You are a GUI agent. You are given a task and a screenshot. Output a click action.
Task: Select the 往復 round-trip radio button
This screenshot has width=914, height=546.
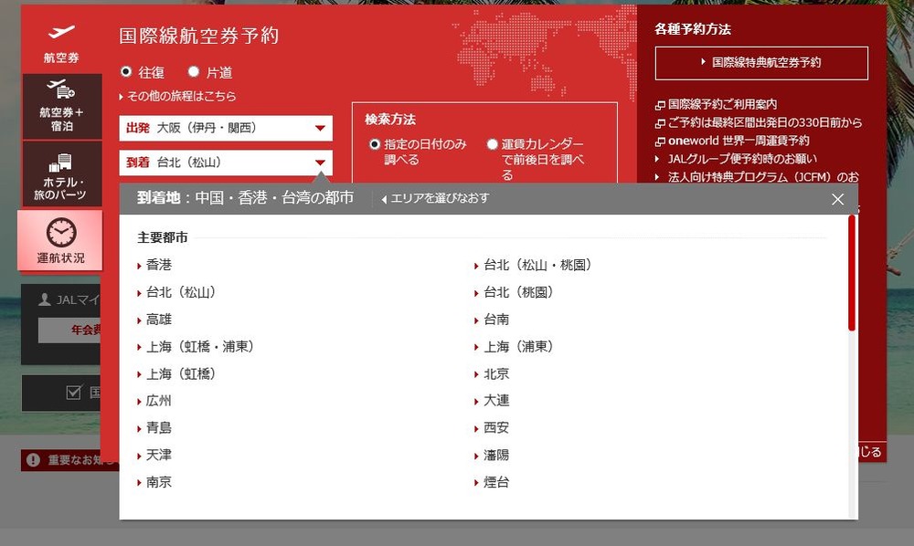tap(126, 71)
